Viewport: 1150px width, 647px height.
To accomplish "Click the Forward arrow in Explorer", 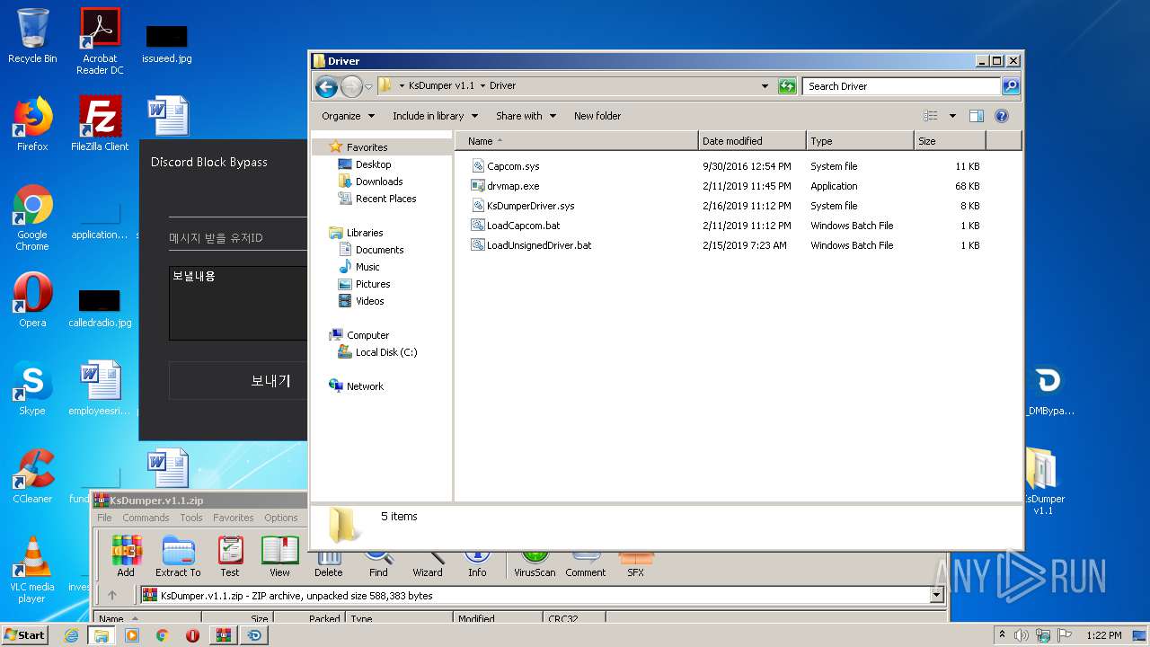I will [x=351, y=86].
